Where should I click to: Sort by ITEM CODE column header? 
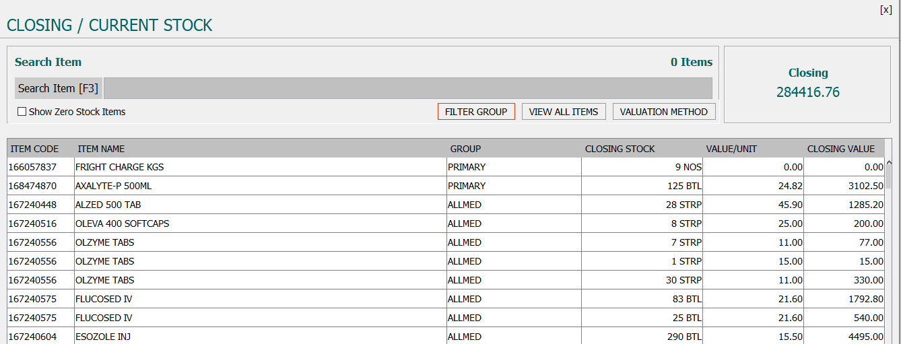tap(35, 149)
